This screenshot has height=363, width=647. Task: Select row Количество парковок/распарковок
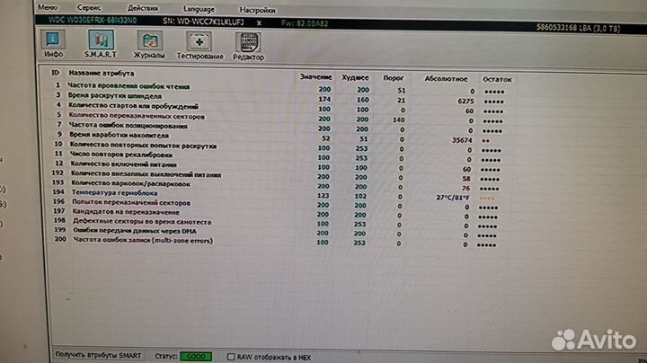point(279,185)
